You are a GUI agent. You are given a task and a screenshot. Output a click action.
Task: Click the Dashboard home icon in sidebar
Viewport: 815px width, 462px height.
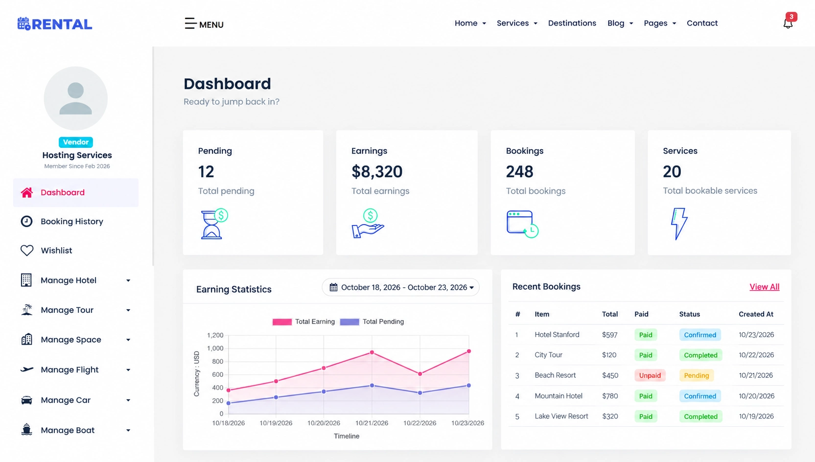point(27,192)
